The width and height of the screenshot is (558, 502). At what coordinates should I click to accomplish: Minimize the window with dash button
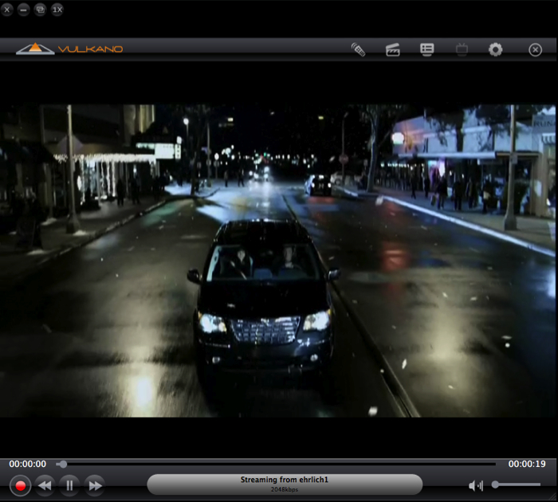point(23,10)
